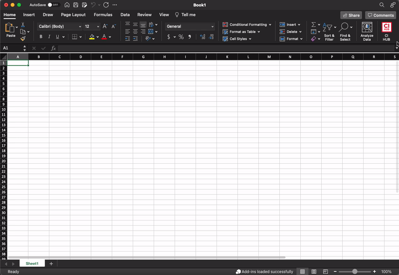The image size is (399, 275).
Task: Toggle Bold formatting
Action: (x=41, y=37)
